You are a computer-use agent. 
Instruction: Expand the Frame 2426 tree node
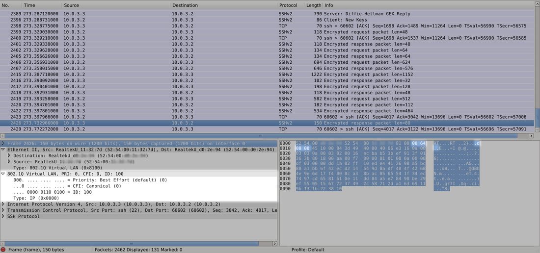coord(3,143)
